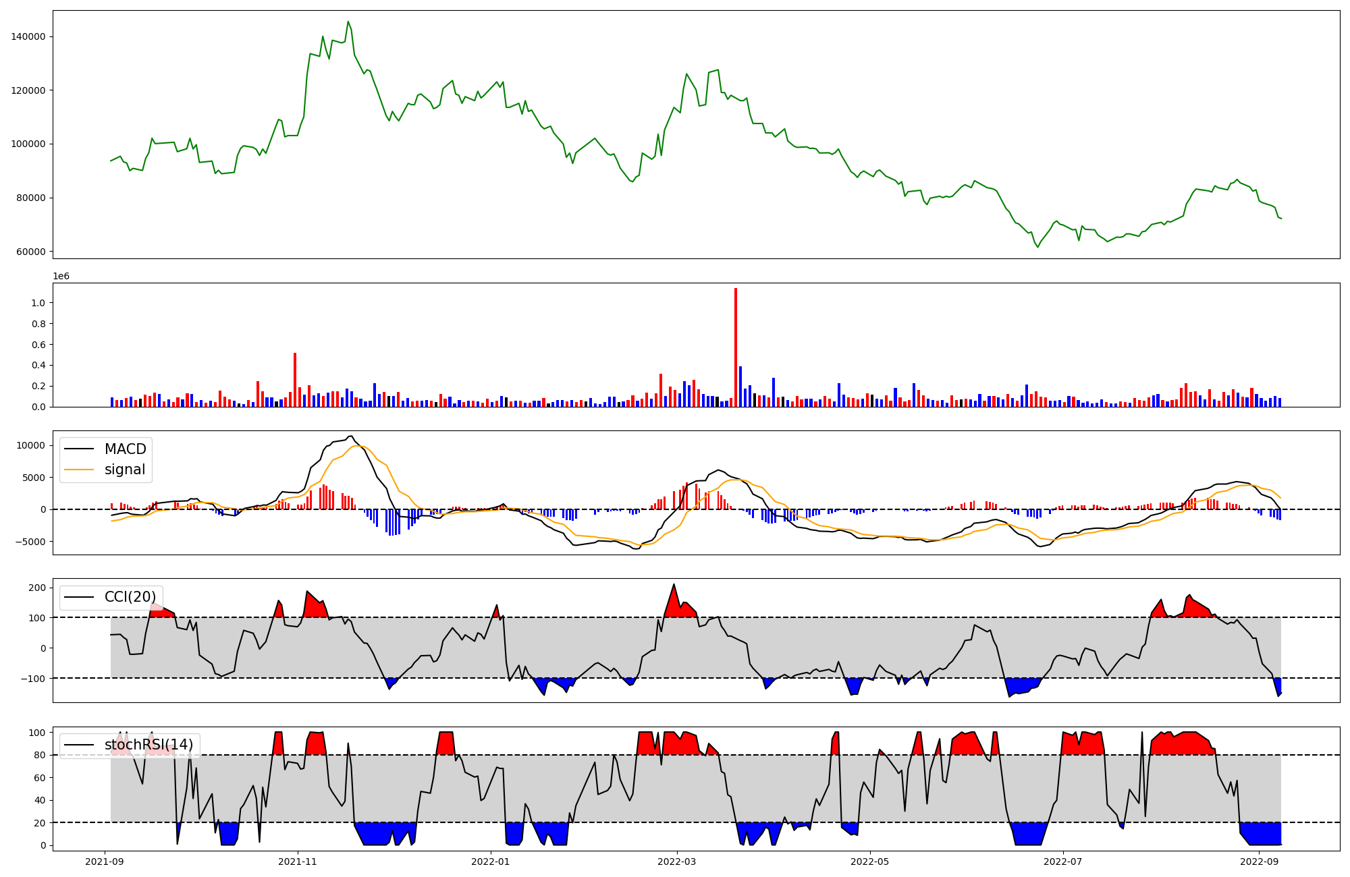This screenshot has width=1350, height=877.
Task: Click the 2022-01 date tick label
Action: (x=491, y=861)
